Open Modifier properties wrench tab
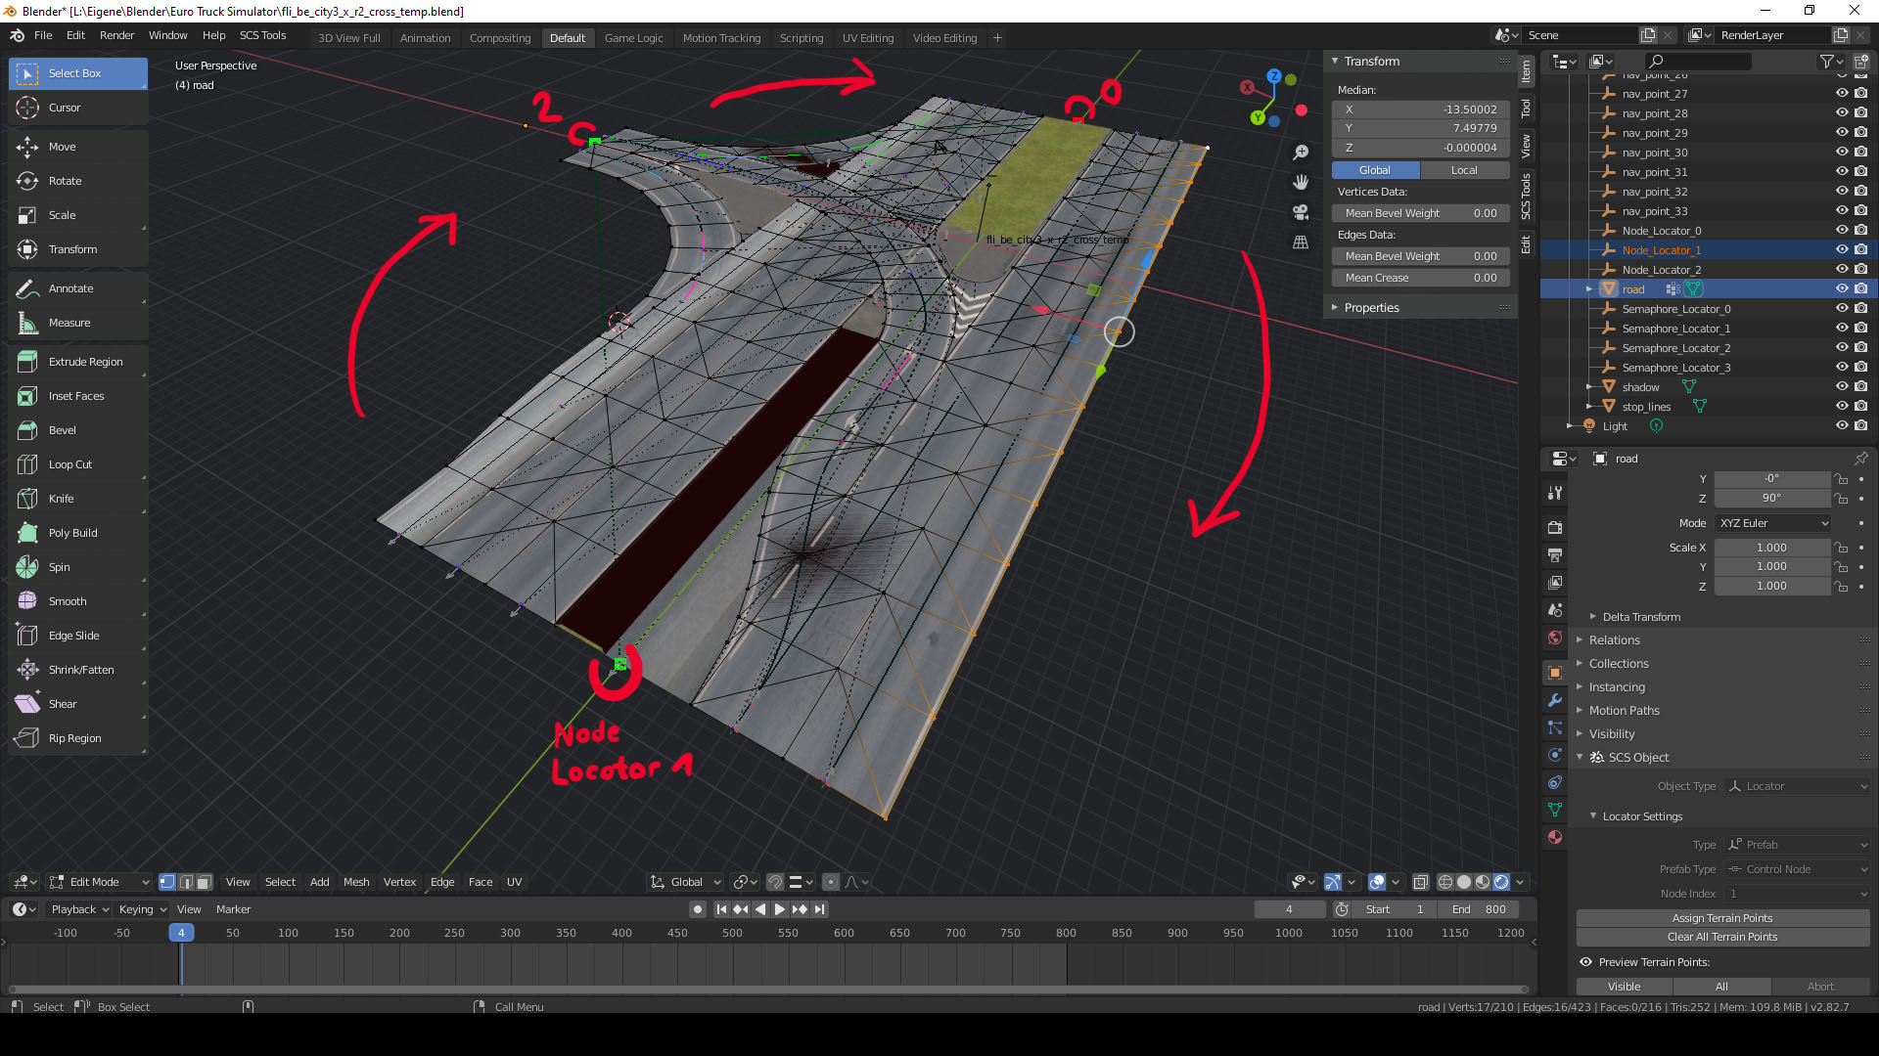This screenshot has width=1879, height=1056. 1554,700
